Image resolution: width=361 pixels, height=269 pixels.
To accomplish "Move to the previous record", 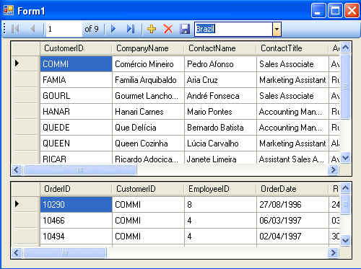I will click(32, 29).
